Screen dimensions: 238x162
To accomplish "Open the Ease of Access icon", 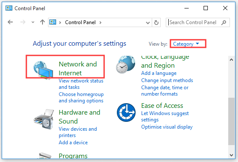I will [126, 113].
